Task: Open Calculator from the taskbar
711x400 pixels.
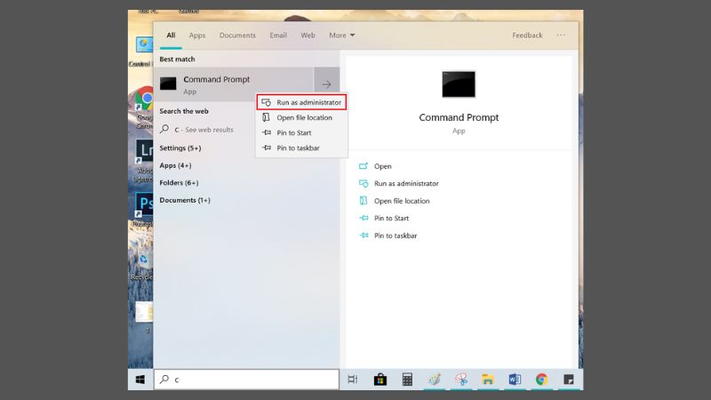Action: (407, 380)
